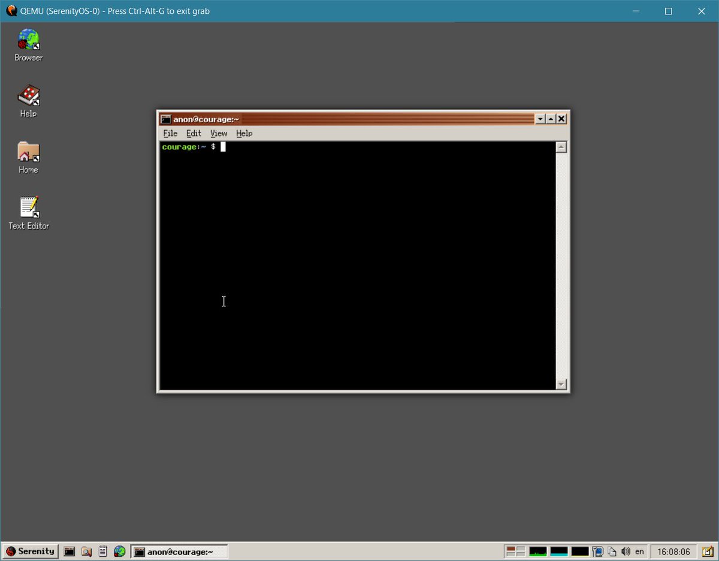Click the clipboard icon in the system tray
719x561 pixels.
(612, 551)
